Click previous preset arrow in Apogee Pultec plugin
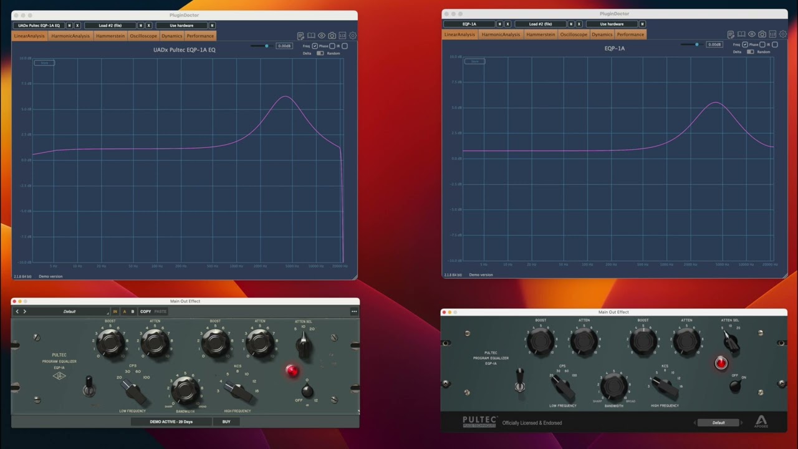The width and height of the screenshot is (798, 449). (695, 422)
